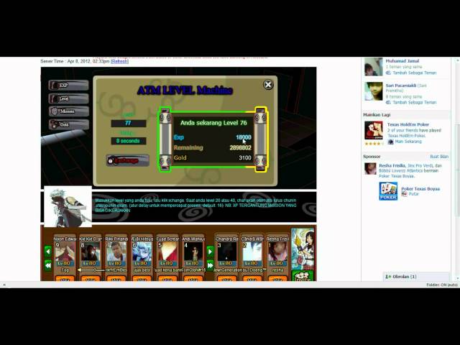The image size is (460, 345).
Task: Add Muhamad Jamal with Tambah Sebagai Teman
Action: (414, 73)
